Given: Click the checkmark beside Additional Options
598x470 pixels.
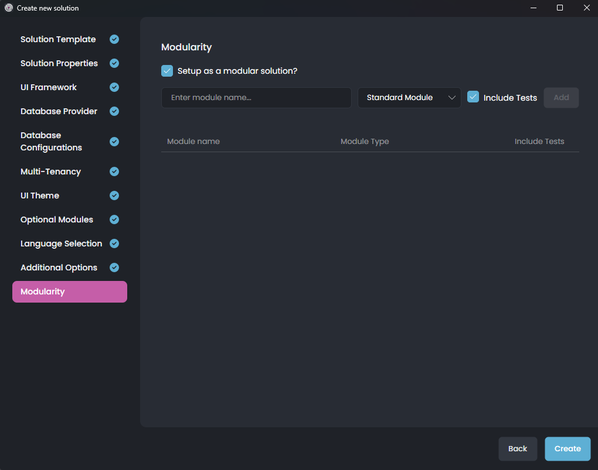Looking at the screenshot, I should click(114, 267).
